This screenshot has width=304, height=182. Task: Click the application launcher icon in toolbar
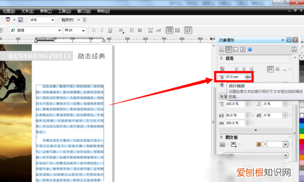[x=8, y=20]
